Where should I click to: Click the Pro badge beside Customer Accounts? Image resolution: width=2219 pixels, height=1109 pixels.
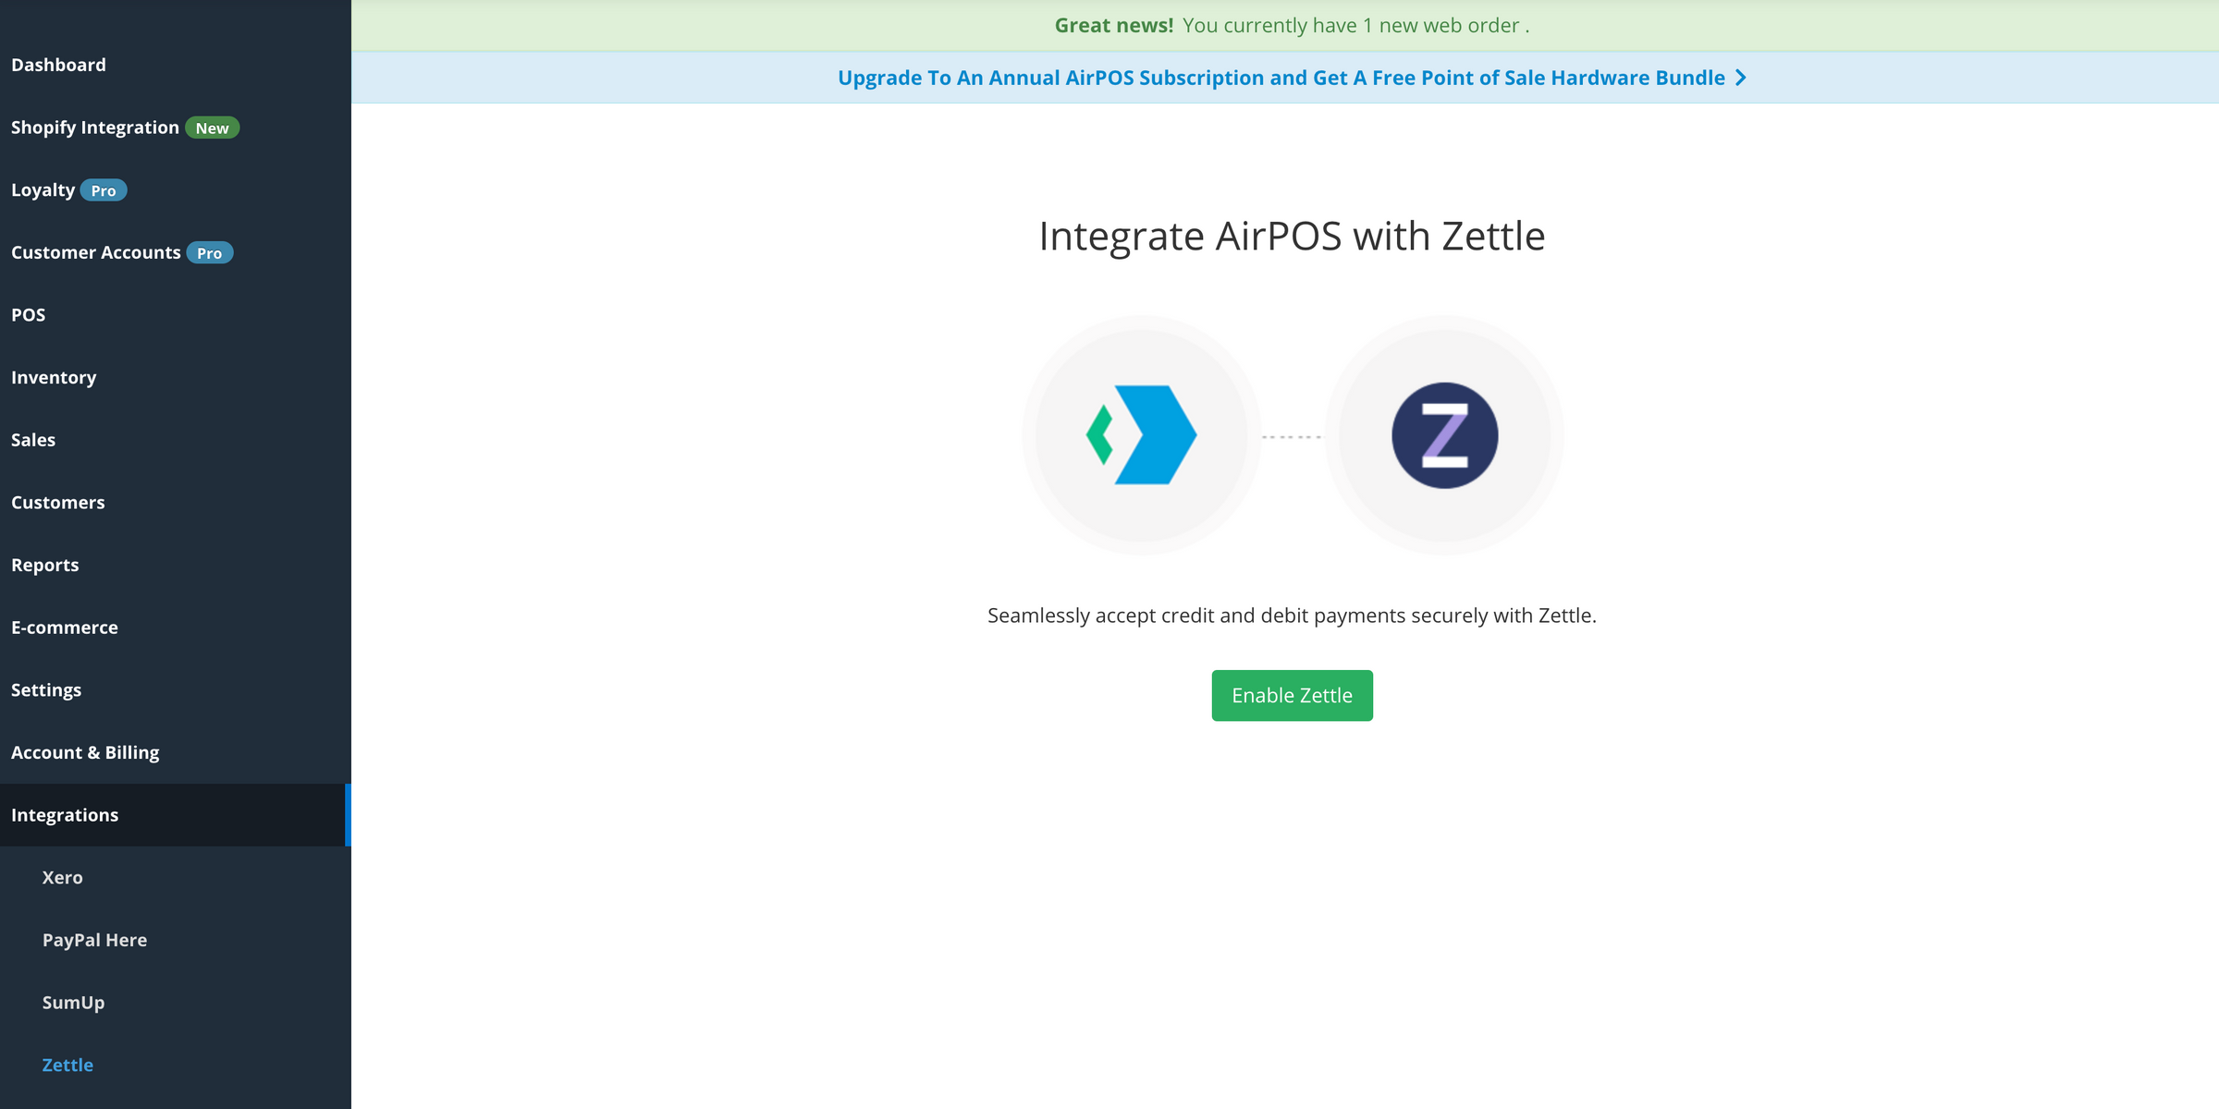[x=212, y=252]
